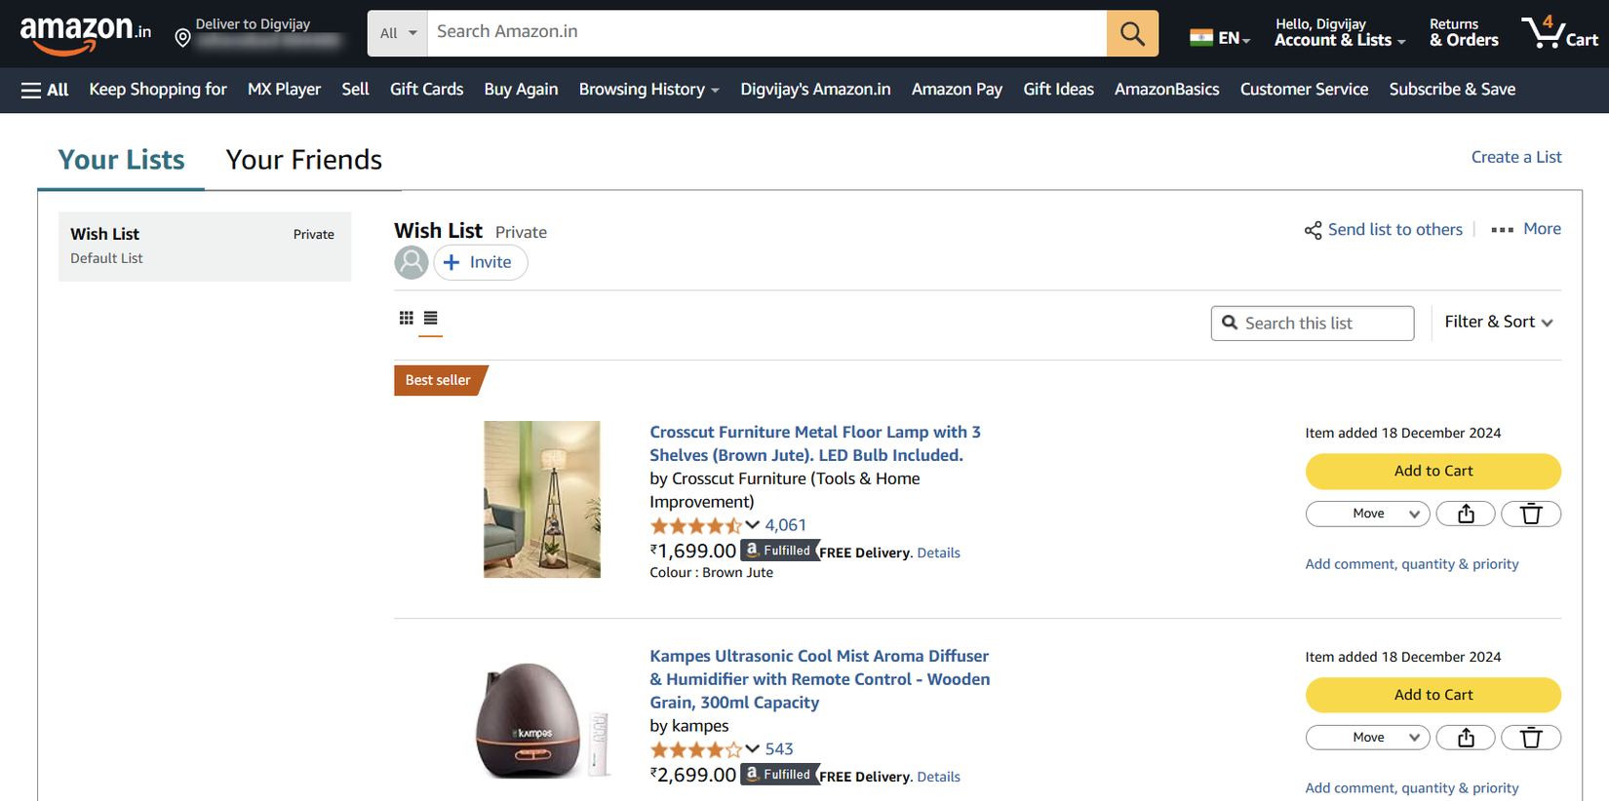Open the Amazon hamburger menu
The height and width of the screenshot is (801, 1609).
[31, 90]
